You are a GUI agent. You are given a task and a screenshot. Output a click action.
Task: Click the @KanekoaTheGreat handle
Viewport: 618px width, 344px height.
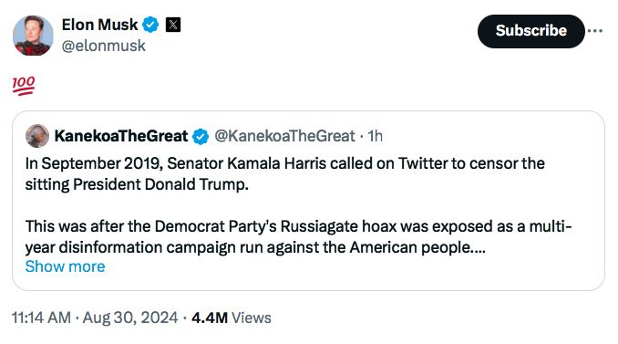pyautogui.click(x=284, y=136)
